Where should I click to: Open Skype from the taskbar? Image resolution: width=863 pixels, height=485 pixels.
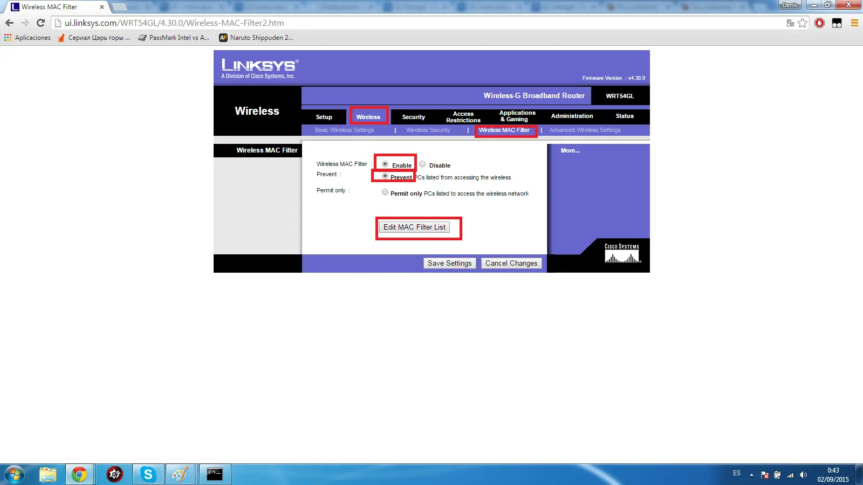point(148,474)
